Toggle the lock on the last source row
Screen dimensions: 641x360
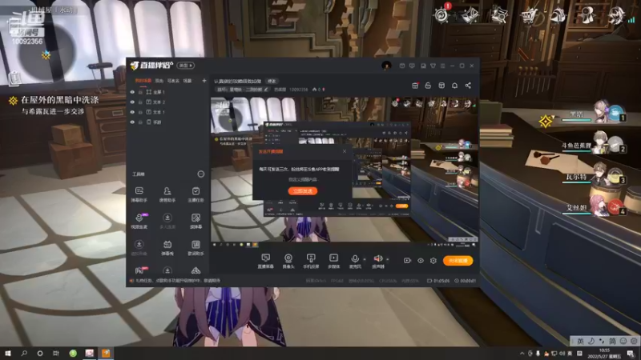pos(140,122)
